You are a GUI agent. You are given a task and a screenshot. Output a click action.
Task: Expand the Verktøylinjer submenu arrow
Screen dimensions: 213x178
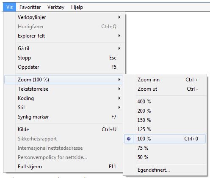point(119,17)
